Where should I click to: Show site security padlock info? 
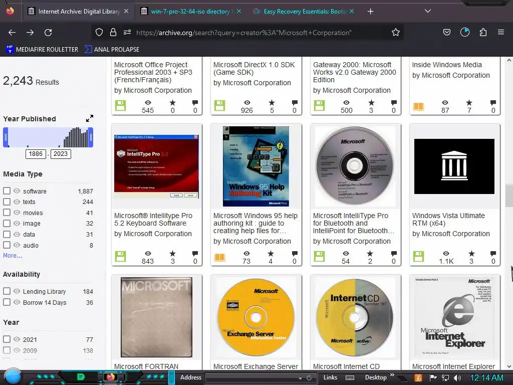click(113, 33)
